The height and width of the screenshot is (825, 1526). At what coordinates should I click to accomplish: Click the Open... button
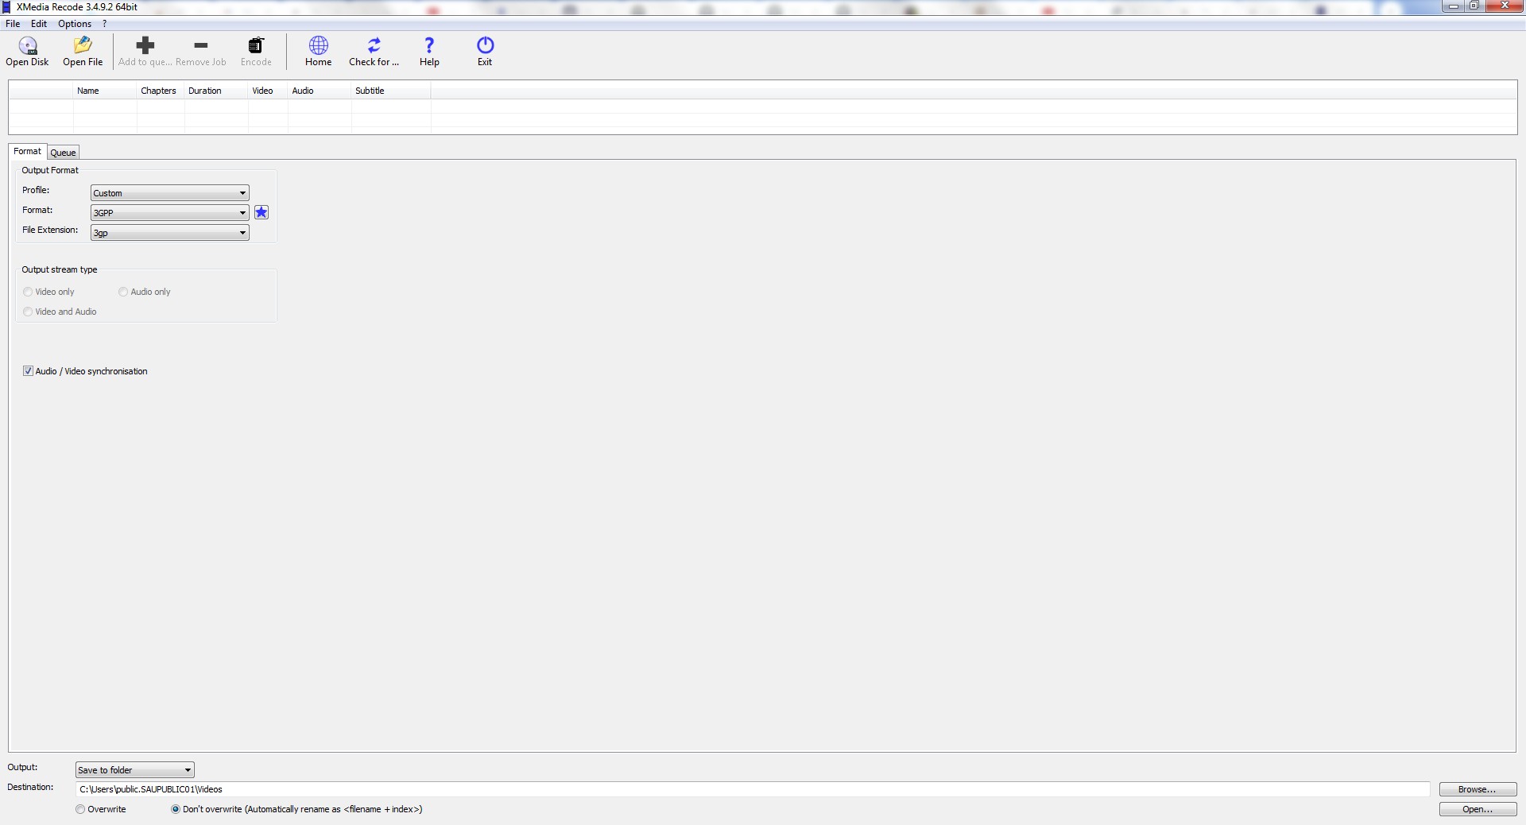(1478, 809)
